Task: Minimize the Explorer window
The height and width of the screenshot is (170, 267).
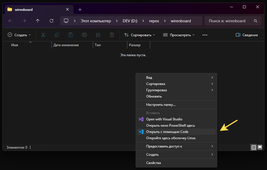Action: (232, 7)
